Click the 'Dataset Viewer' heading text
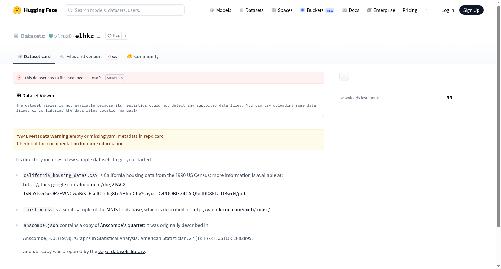Screen dimensions: 501x269 tap(39, 96)
